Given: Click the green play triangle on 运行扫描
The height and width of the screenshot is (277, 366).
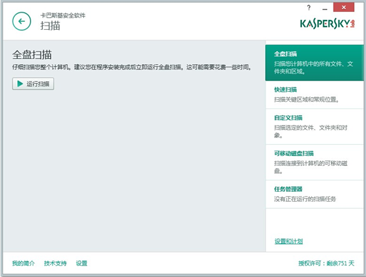Looking at the screenshot, I should (20, 83).
